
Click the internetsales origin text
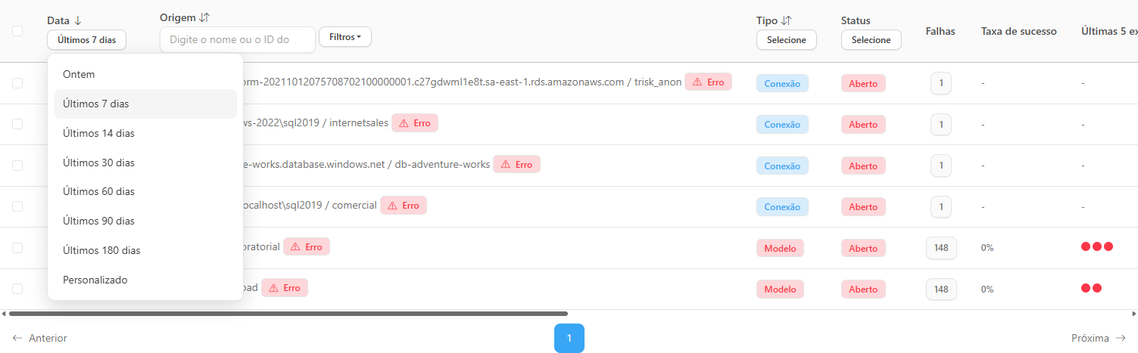[x=316, y=122]
